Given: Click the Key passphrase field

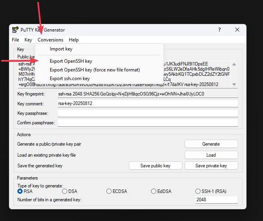Looking at the screenshot, I should [148, 113].
